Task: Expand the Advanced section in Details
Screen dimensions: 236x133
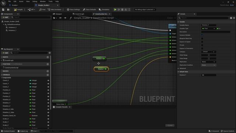Action: click(178, 68)
